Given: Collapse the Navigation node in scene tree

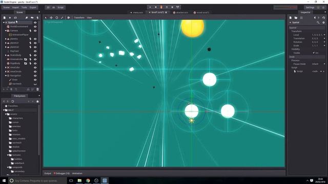Looking at the screenshot, I should pos(6,76).
